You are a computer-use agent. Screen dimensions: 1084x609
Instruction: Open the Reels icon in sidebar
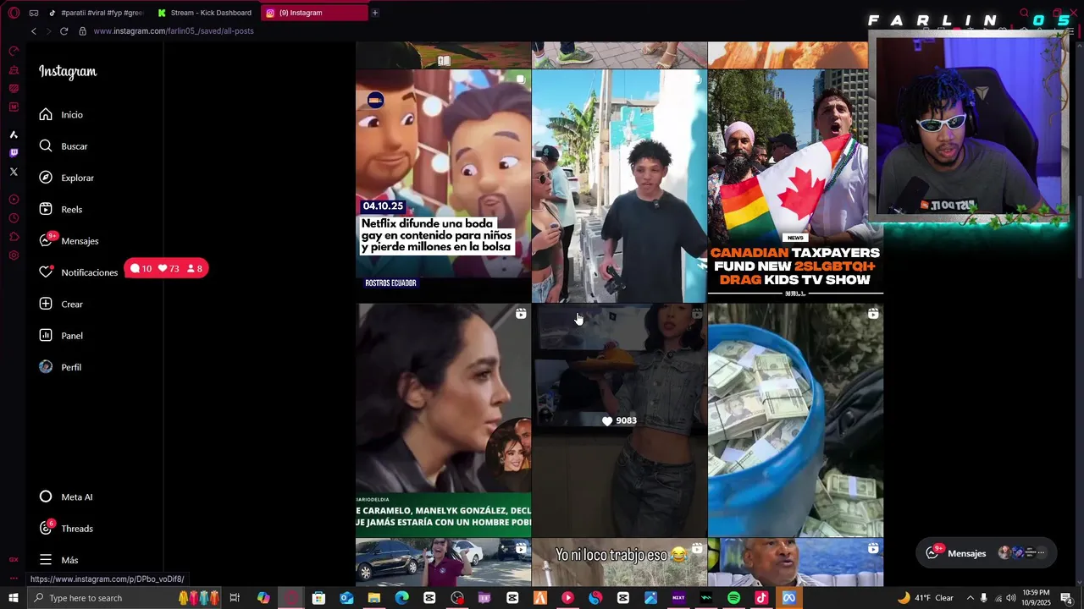tap(46, 209)
